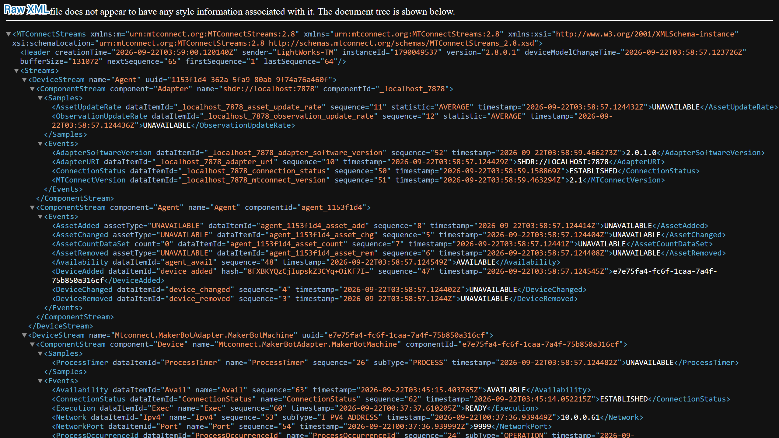Viewport: 779px width, 438px height.
Task: Click the ProcessOccurrenceId opening tag
Action: tap(95, 435)
